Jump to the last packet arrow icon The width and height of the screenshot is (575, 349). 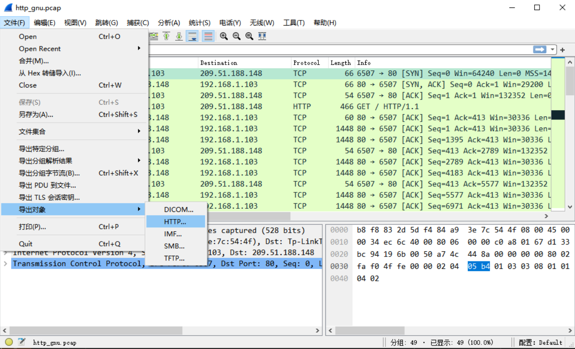[179, 36]
